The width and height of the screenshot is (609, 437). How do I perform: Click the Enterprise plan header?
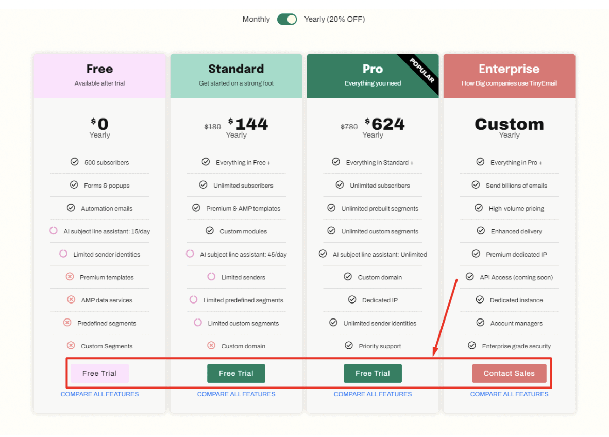509,75
